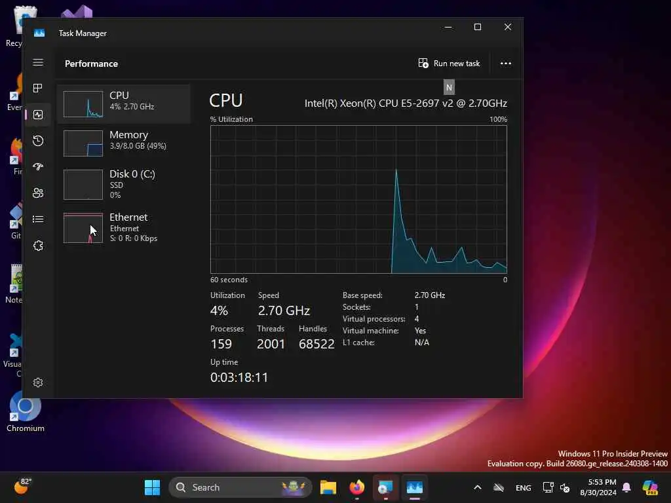Click the Base speed label
671x503 pixels.
point(362,295)
